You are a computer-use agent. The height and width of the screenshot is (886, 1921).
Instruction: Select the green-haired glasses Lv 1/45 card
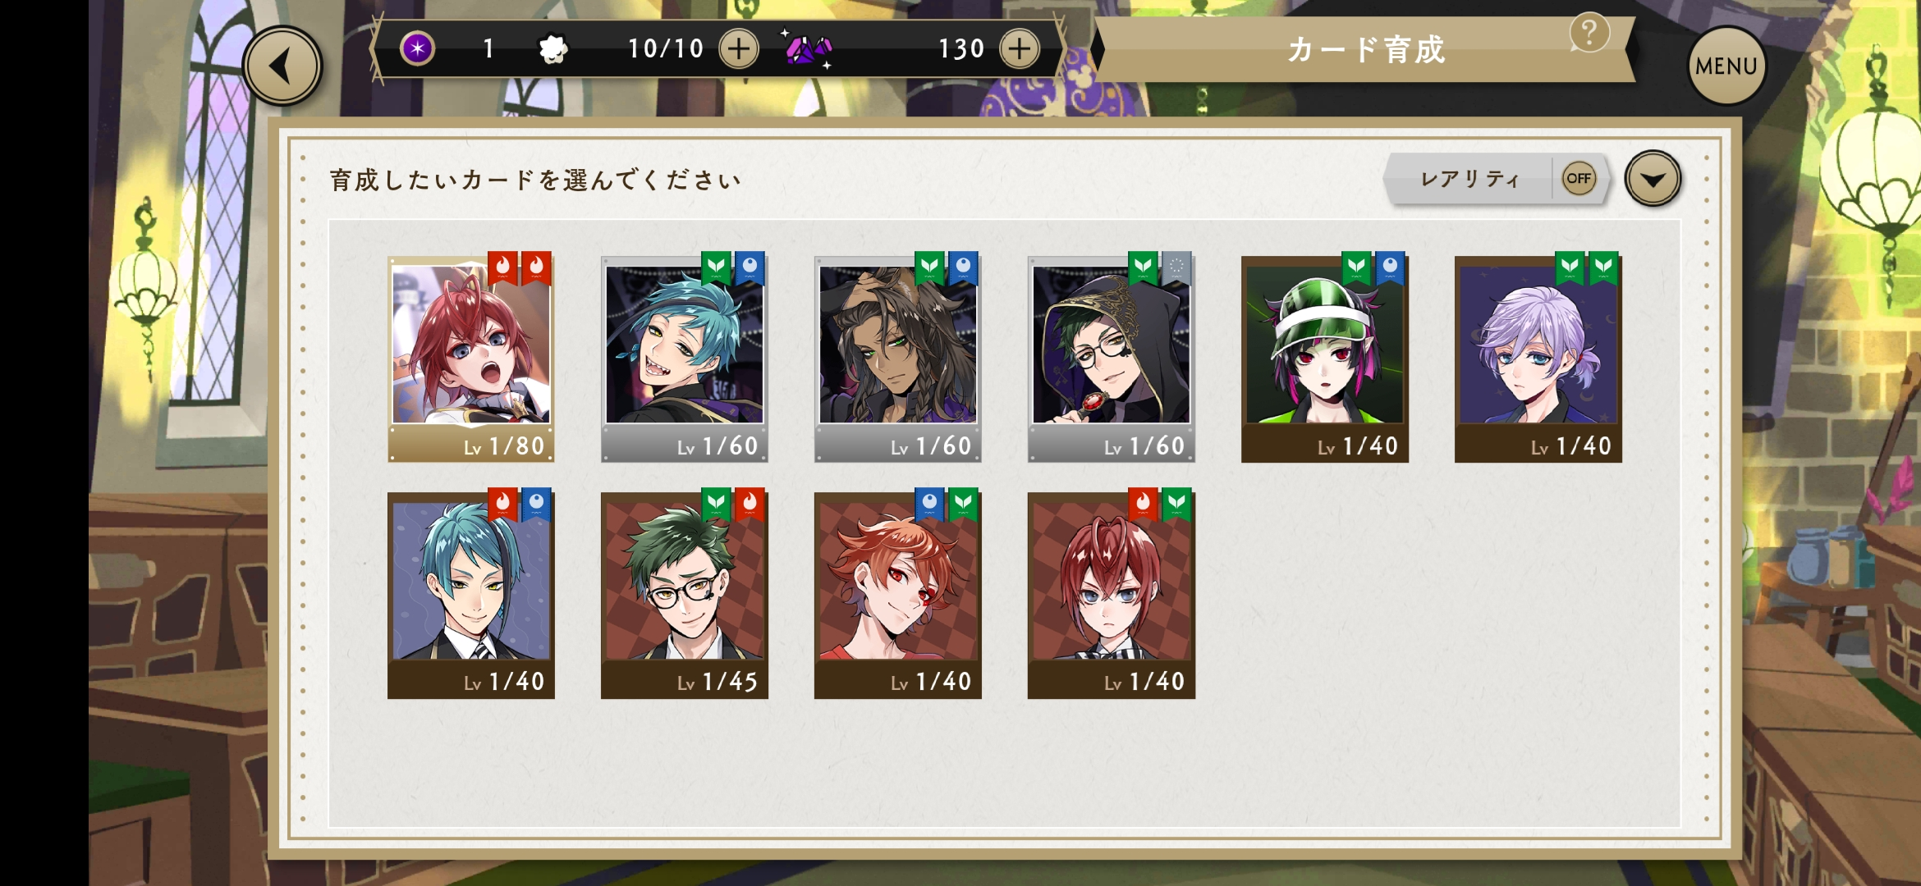click(685, 594)
